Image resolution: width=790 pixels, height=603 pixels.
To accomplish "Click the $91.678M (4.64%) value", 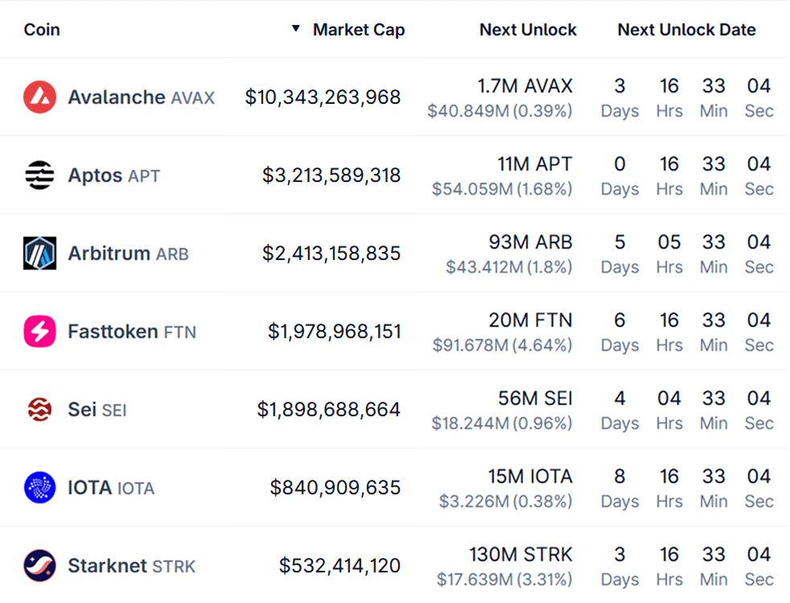I will (502, 345).
